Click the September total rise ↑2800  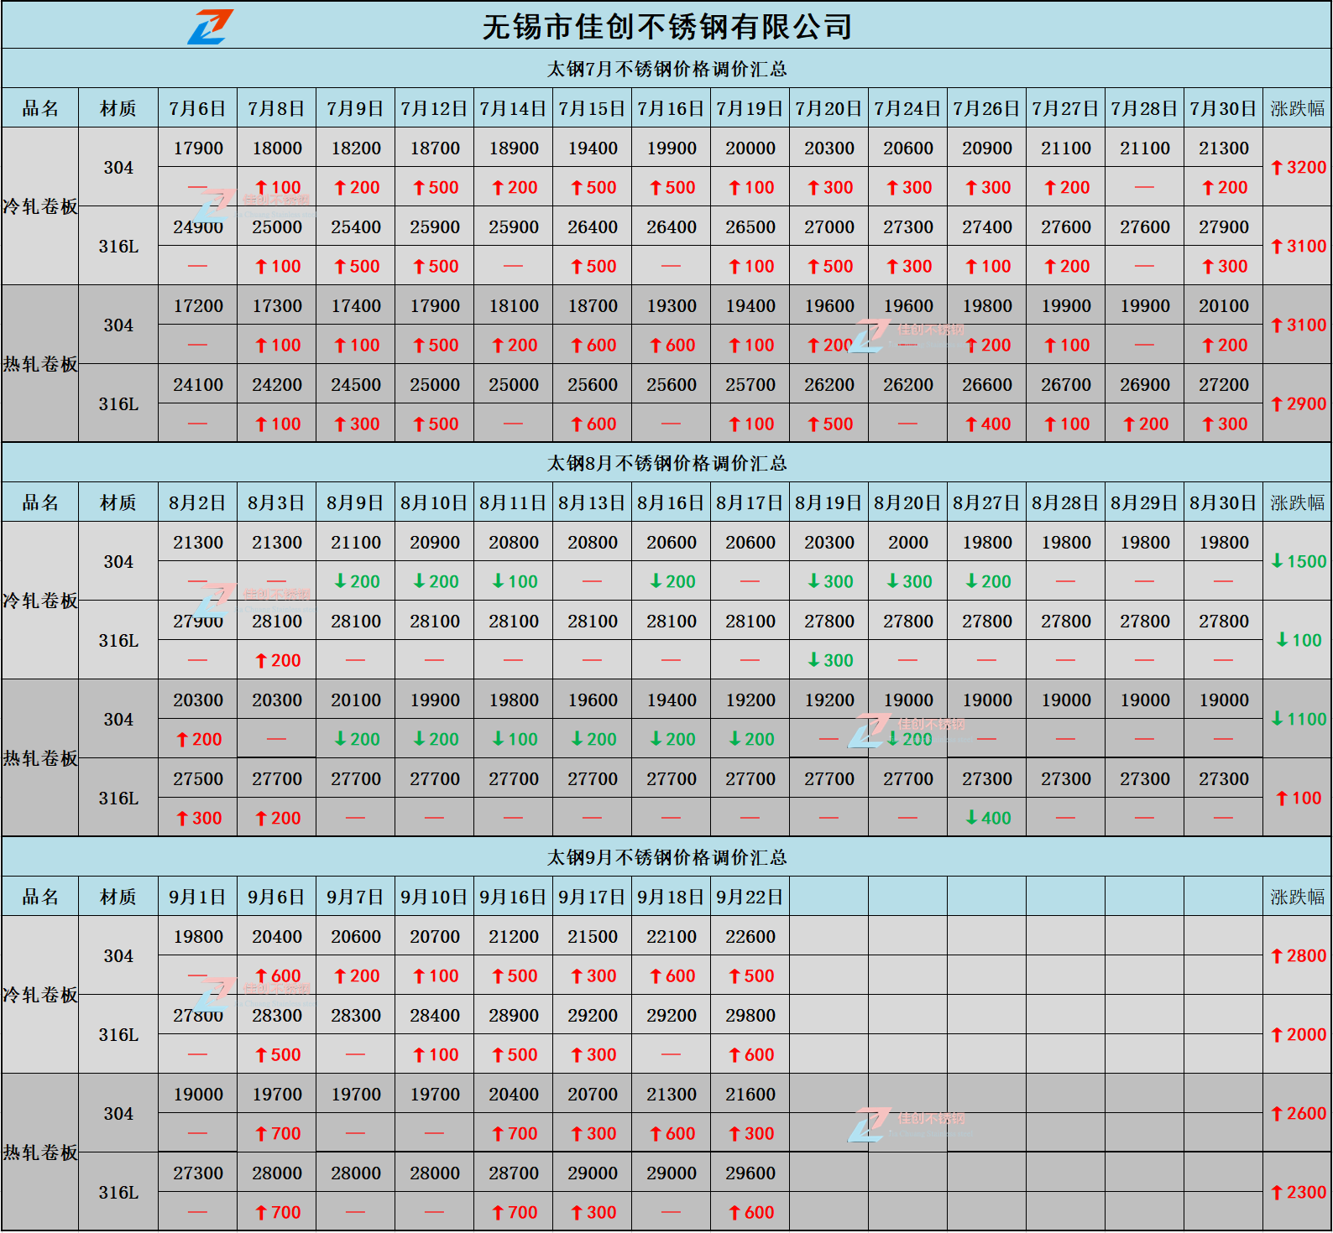coord(1298,955)
